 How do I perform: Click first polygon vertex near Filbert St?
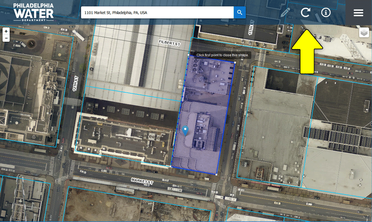tap(189, 55)
